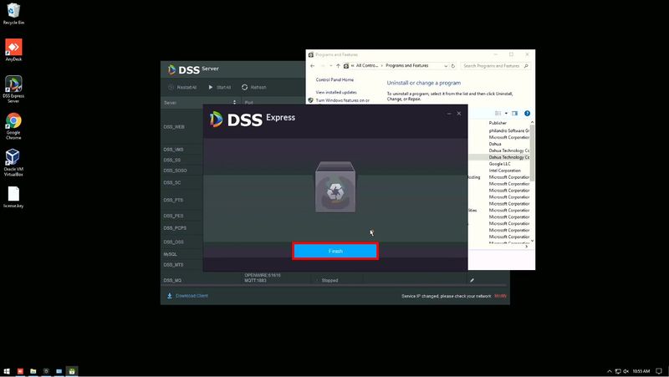Viewport: 669px width, 377px height.
Task: Open Oracle VM VirtualBox shortcut
Action: click(13, 162)
